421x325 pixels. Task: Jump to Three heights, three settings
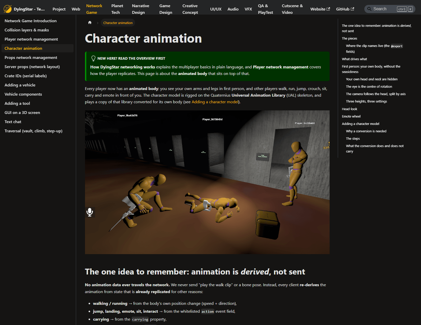click(x=366, y=101)
